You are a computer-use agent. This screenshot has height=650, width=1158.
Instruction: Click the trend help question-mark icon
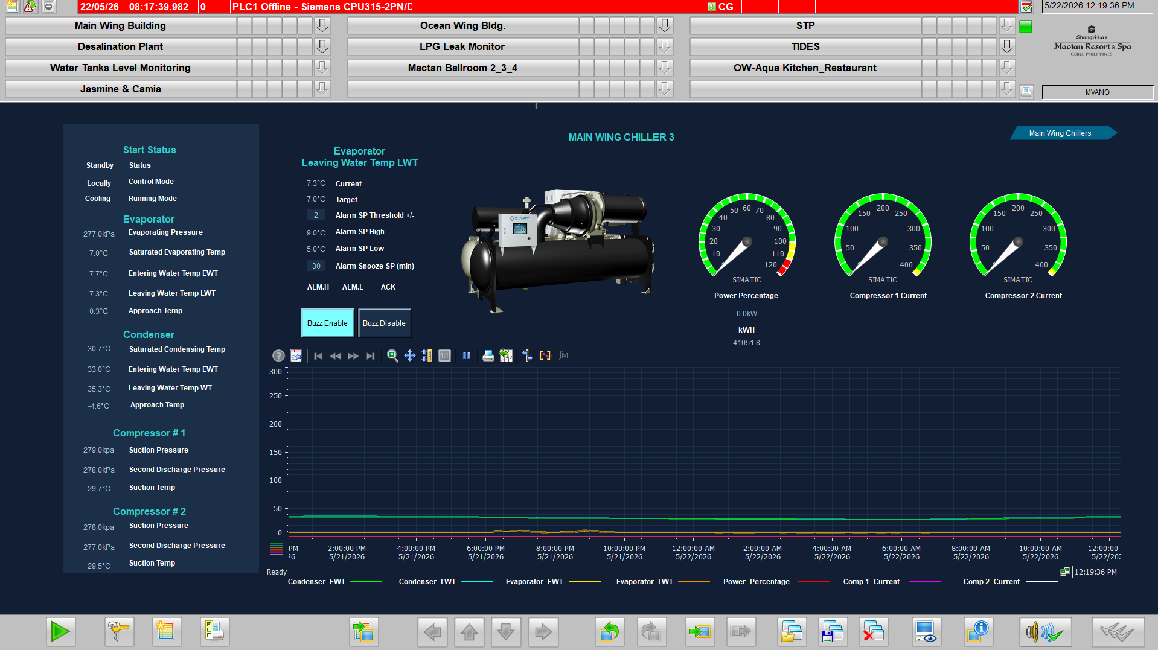[x=278, y=356]
